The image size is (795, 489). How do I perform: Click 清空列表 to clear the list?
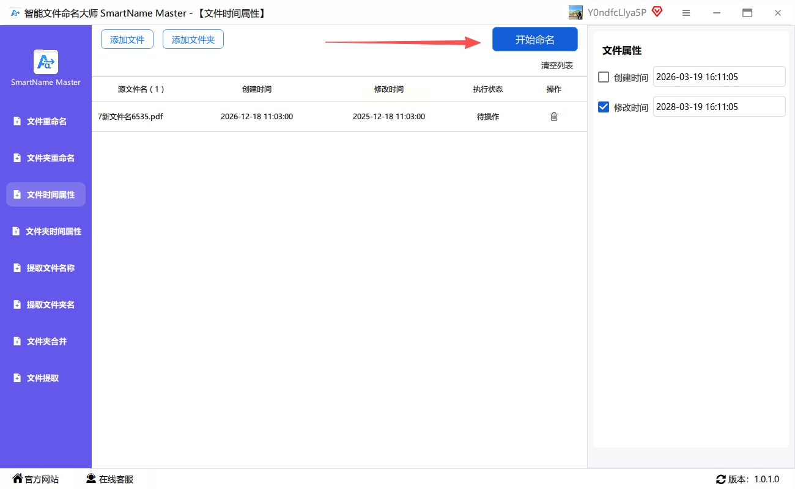(x=556, y=65)
